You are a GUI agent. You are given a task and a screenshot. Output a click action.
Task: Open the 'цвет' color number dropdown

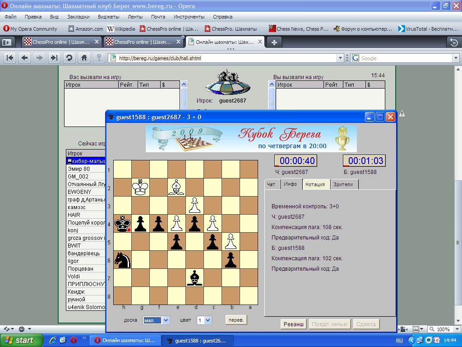204,320
